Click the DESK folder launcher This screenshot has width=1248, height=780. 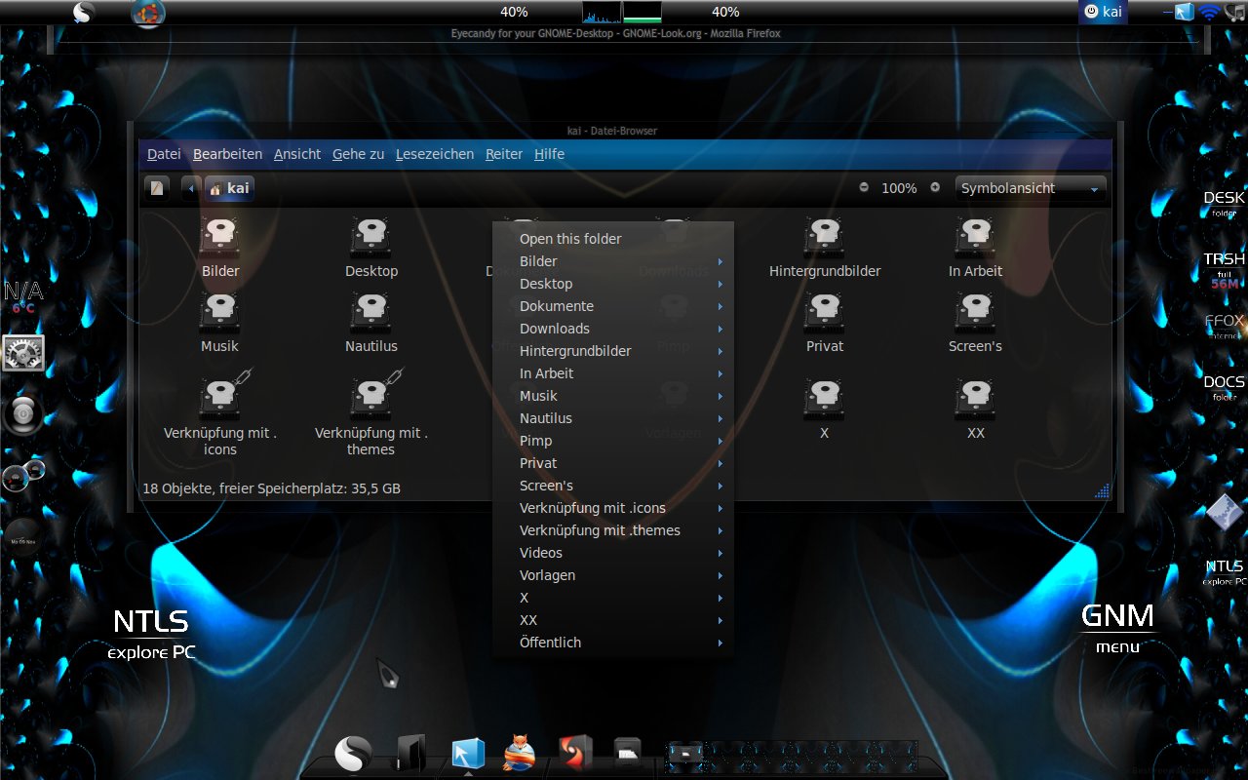point(1225,203)
